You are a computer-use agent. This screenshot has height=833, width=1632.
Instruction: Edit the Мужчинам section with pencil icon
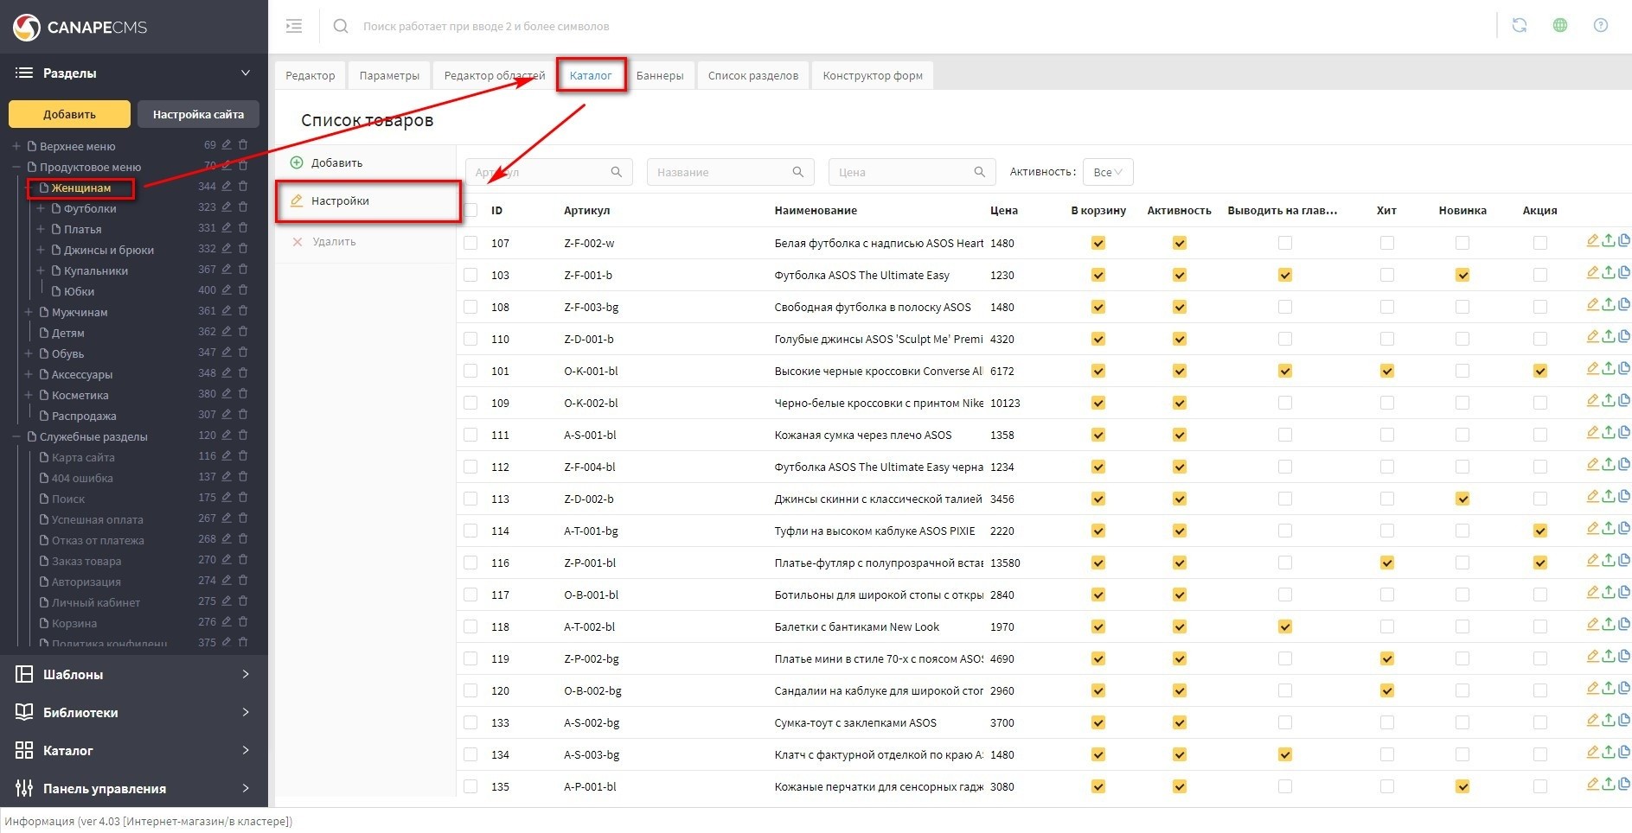(227, 311)
